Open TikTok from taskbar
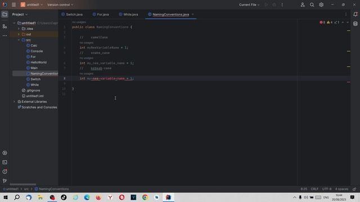Viewport: 360px width, 202px height. [x=64, y=198]
